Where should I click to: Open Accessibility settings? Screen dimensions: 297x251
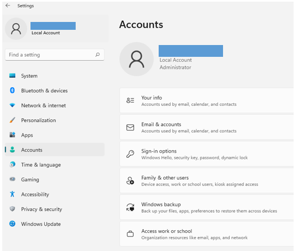click(x=55, y=194)
